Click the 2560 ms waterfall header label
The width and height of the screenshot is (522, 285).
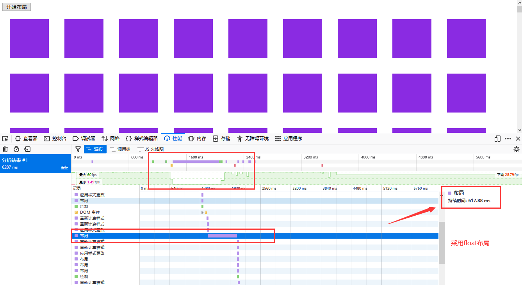click(269, 188)
